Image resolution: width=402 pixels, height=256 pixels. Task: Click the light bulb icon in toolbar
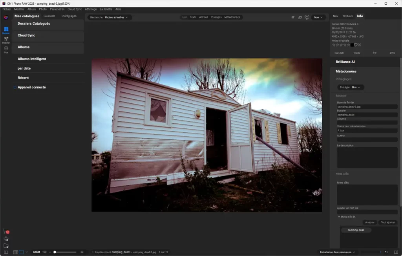(307, 17)
